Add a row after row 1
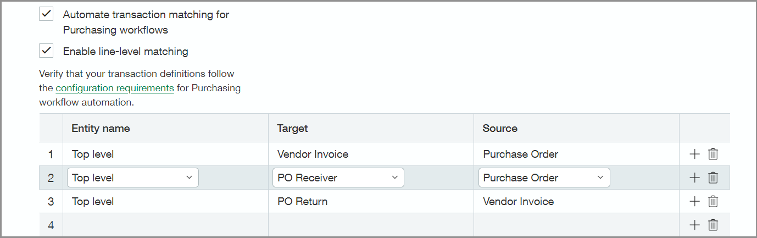This screenshot has width=757, height=238. click(694, 154)
